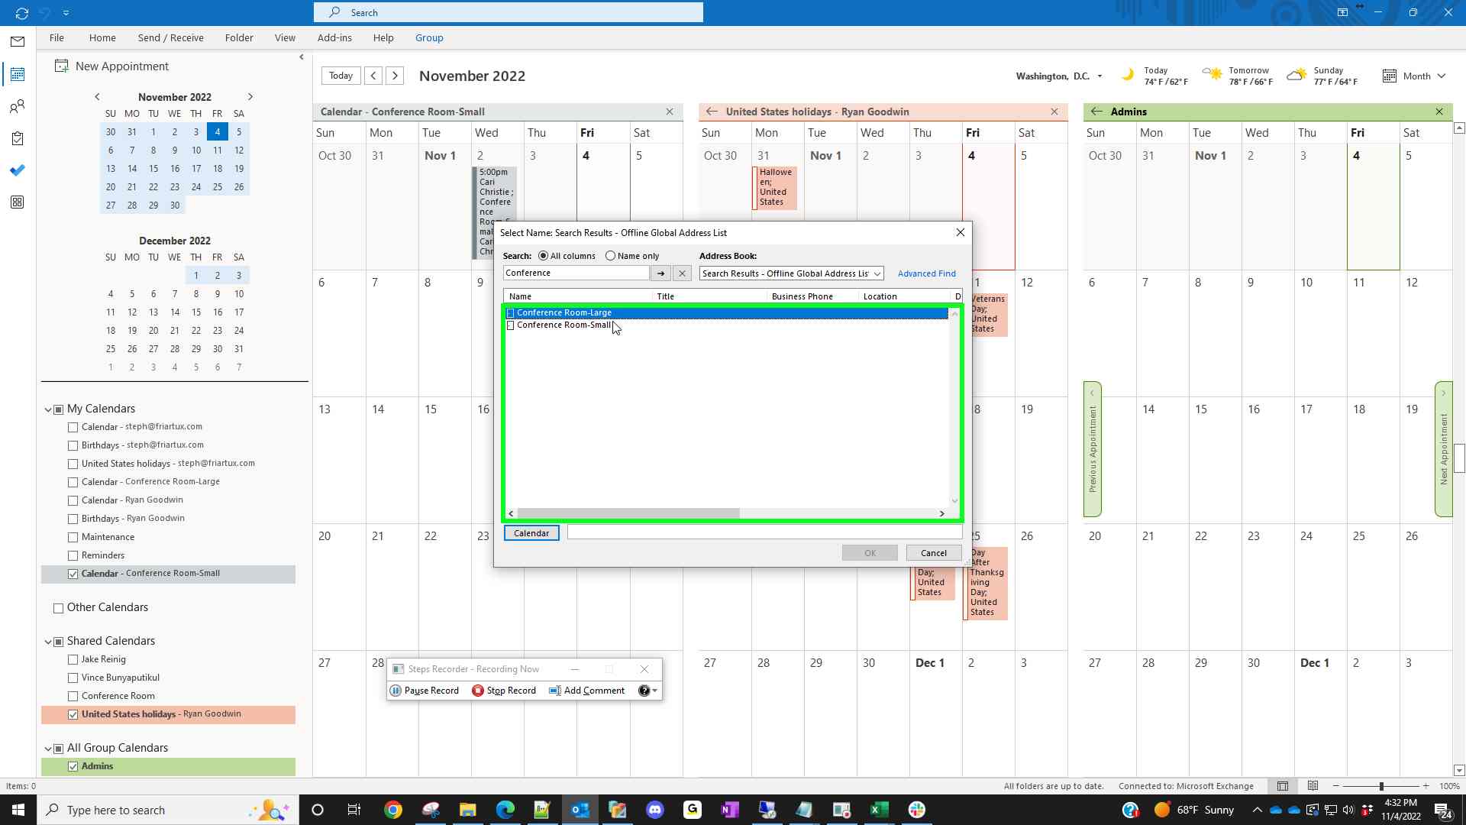Viewport: 1466px width, 825px height.
Task: Click the Cancel button in the dialog
Action: pos(933,553)
